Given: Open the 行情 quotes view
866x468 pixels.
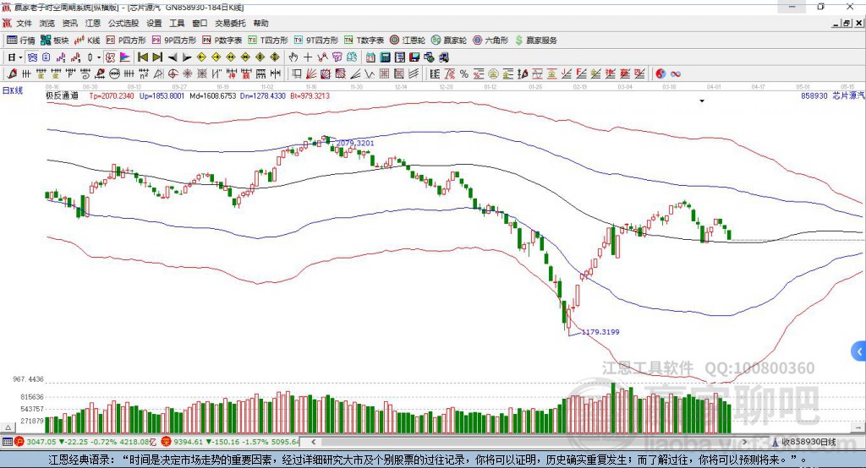Looking at the screenshot, I should tap(21, 41).
